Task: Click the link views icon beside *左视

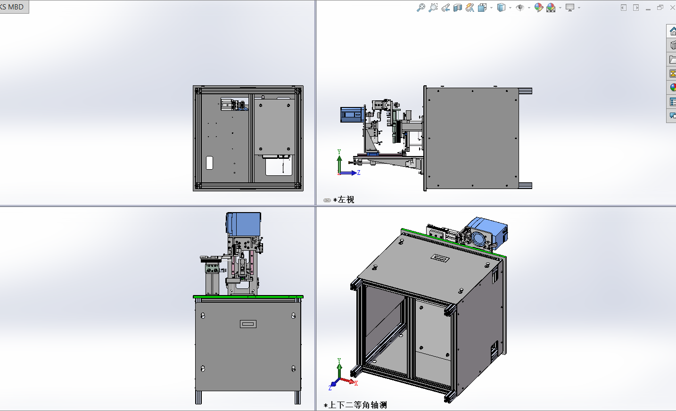Action: (x=327, y=200)
